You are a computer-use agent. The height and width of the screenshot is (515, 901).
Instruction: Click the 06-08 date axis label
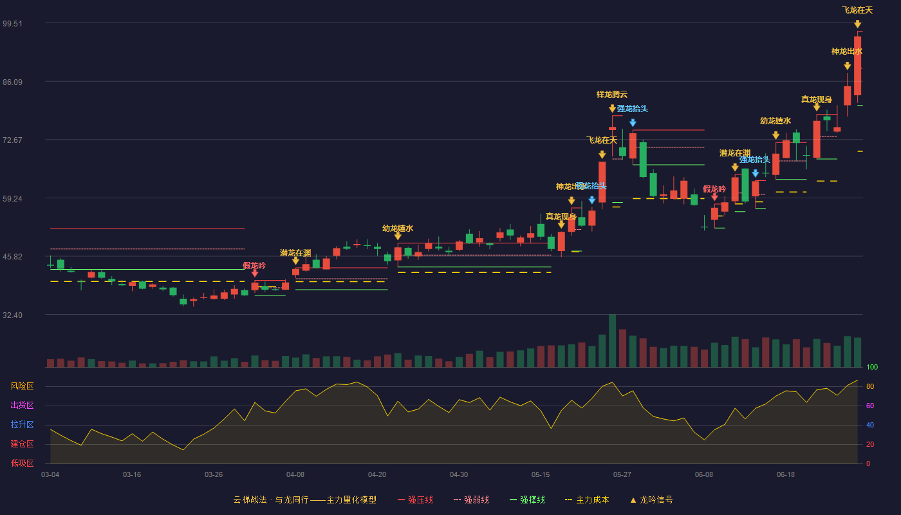tap(704, 474)
